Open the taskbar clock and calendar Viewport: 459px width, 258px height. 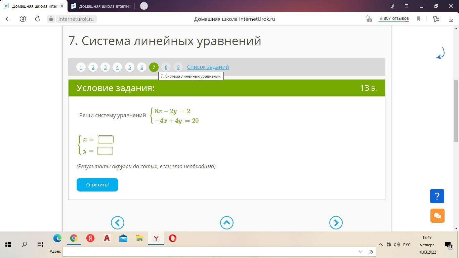(427, 245)
